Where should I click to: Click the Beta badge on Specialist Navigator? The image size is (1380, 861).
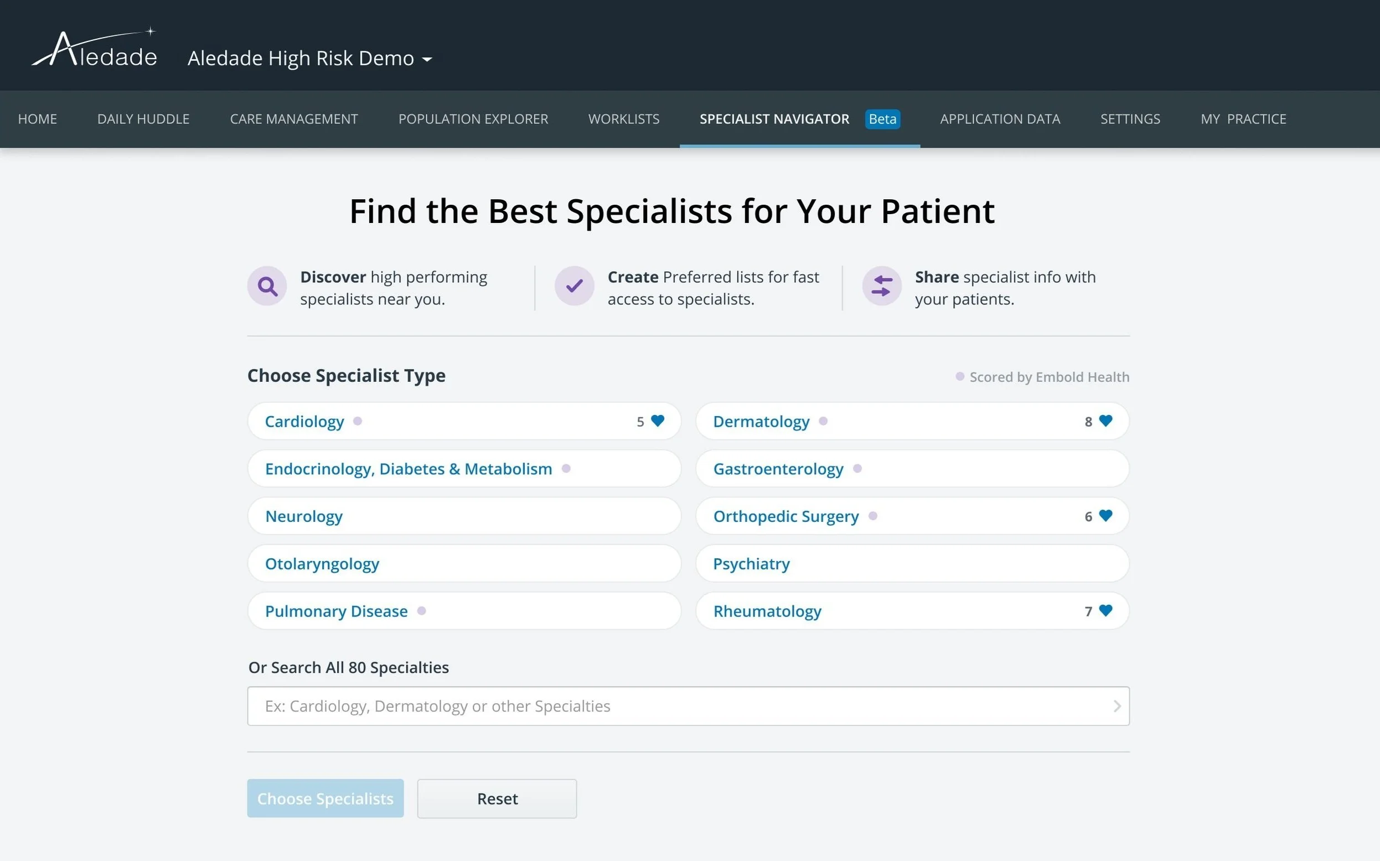click(882, 119)
